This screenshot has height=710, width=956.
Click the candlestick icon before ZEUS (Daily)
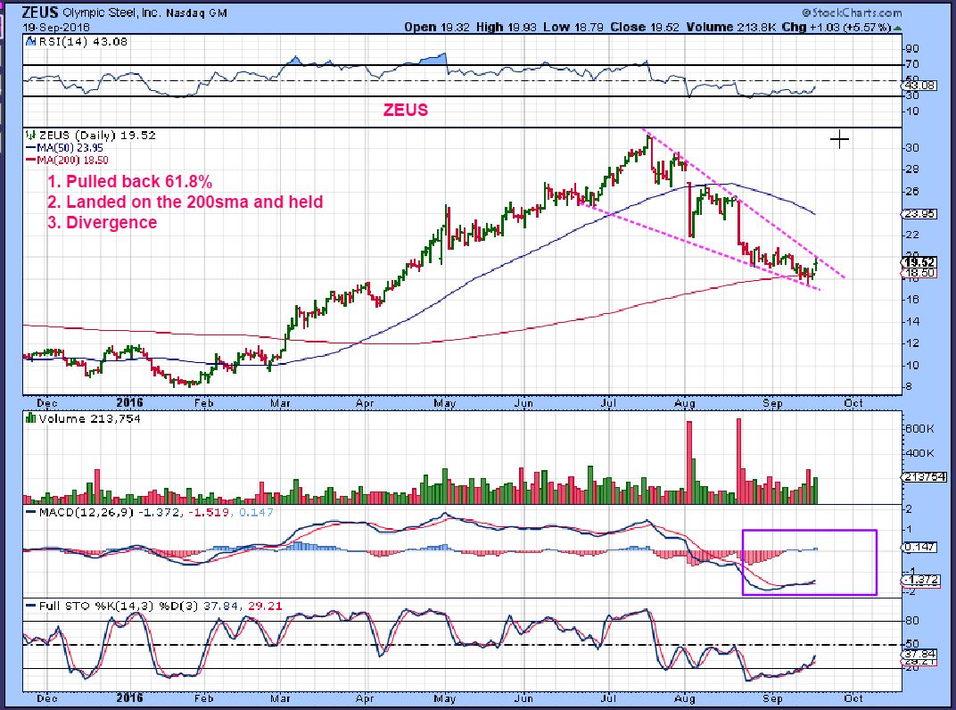tap(30, 135)
